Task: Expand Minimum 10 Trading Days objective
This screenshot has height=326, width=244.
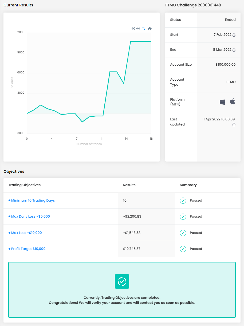Action: point(32,201)
